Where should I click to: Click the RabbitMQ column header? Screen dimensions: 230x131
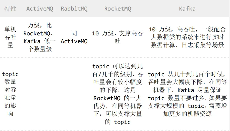pos(74,9)
